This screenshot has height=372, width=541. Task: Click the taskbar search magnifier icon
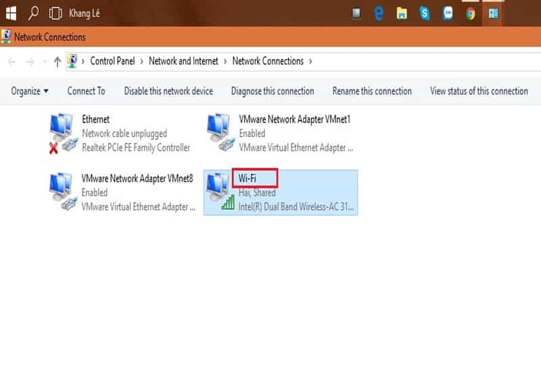[33, 13]
